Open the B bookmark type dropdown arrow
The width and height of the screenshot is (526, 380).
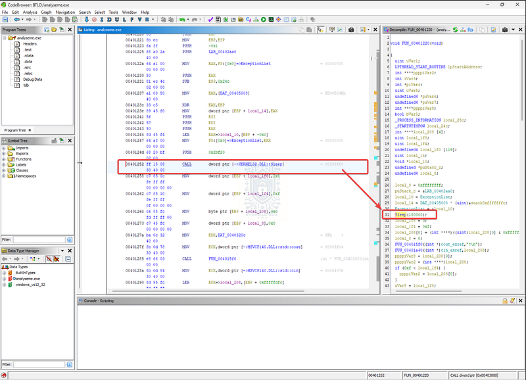[153, 20]
